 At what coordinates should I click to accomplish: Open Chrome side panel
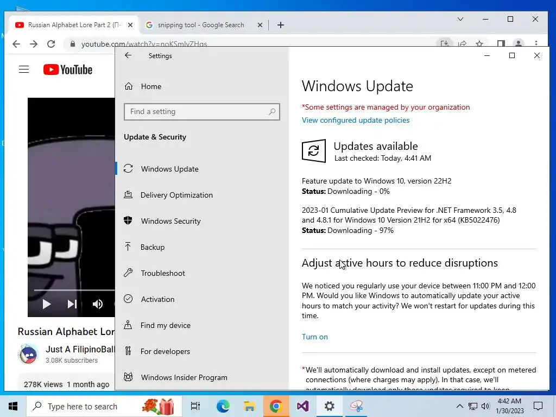tap(501, 43)
